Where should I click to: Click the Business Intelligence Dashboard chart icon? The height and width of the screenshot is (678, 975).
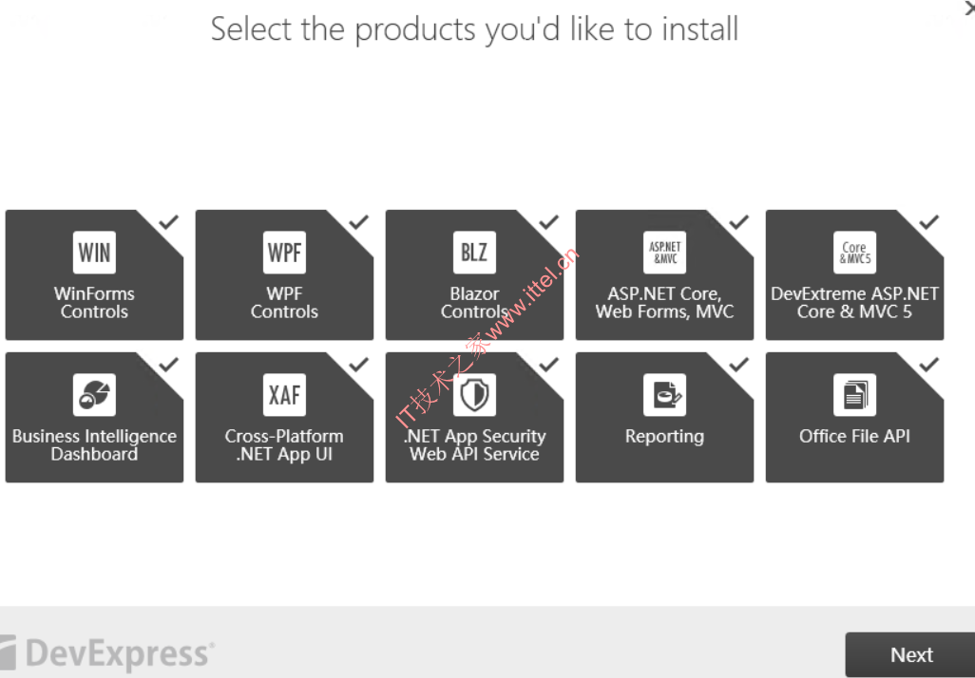tap(94, 395)
